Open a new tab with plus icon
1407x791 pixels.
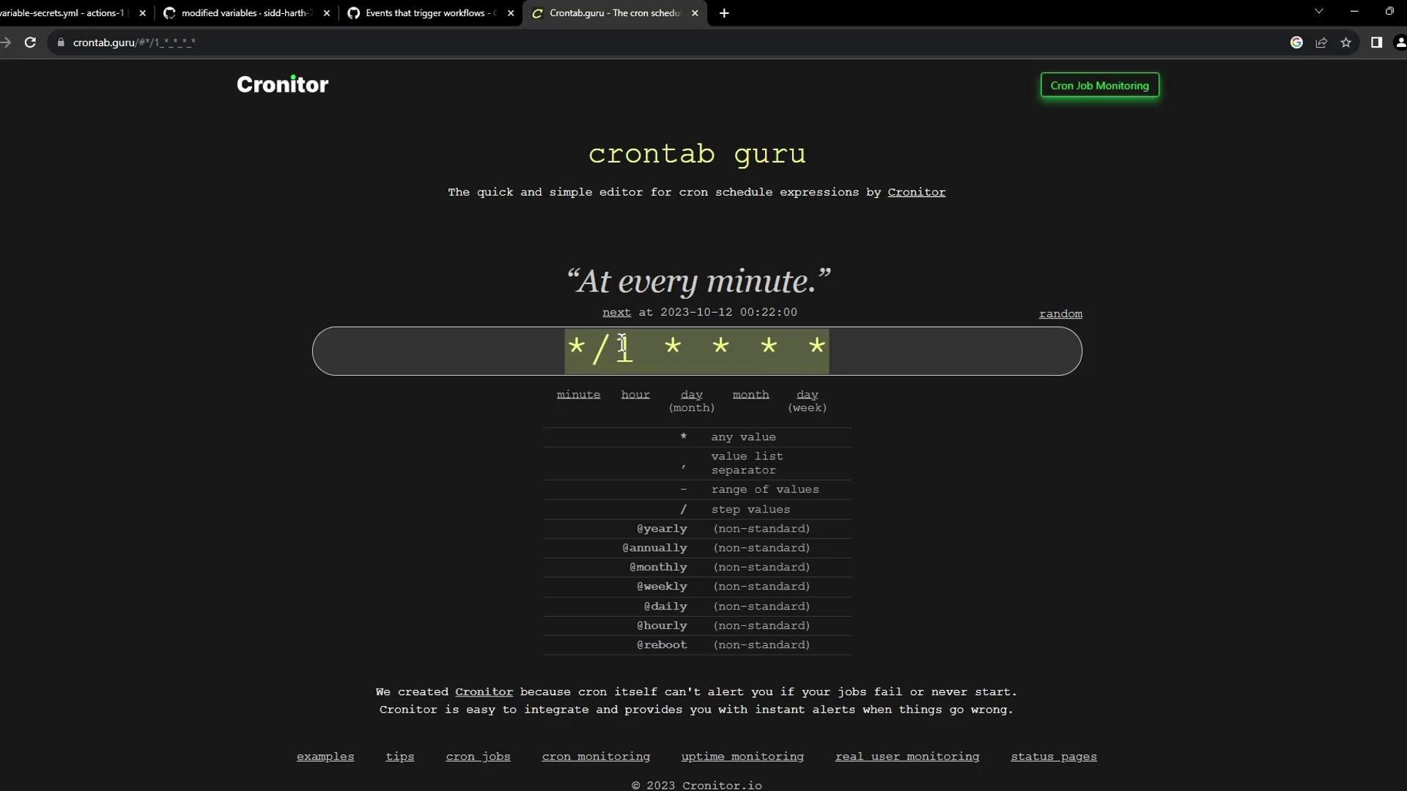(x=724, y=13)
